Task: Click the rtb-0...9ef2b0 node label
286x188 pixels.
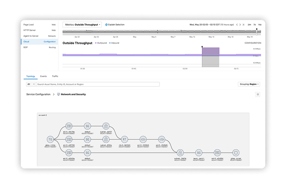Action: pos(125,145)
